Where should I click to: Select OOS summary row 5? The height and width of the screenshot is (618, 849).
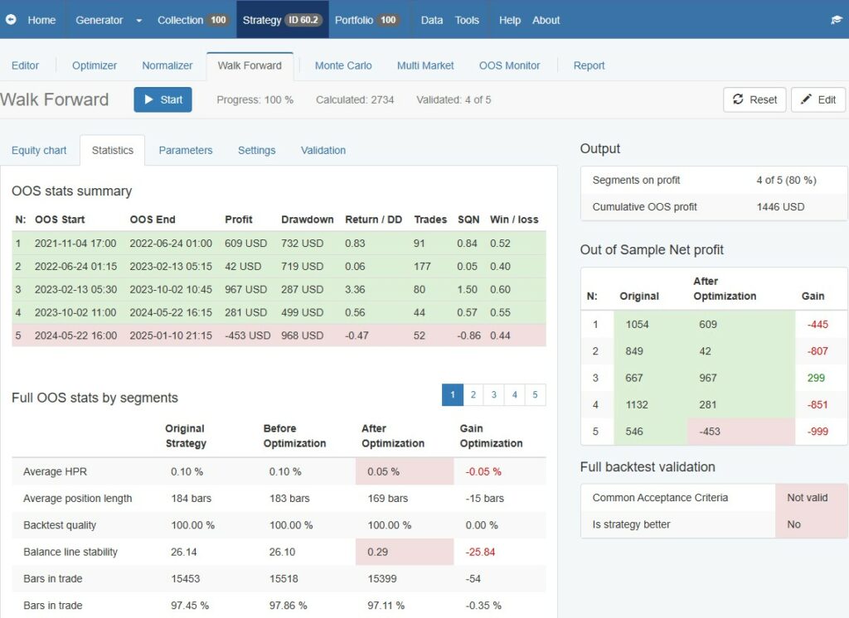278,336
